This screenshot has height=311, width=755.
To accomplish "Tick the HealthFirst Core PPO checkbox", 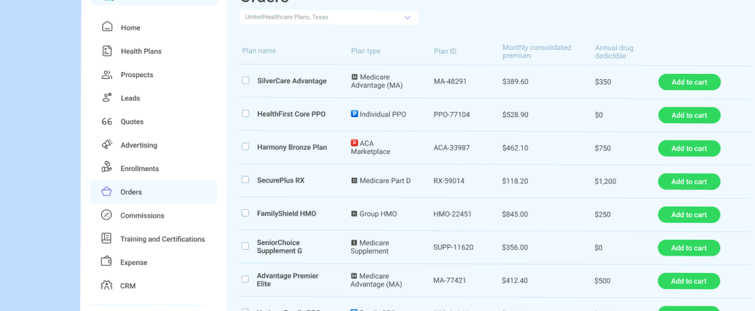I will pyautogui.click(x=246, y=113).
